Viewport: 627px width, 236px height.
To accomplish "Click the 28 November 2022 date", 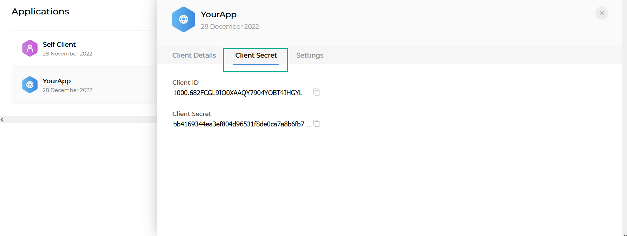I will pos(67,54).
